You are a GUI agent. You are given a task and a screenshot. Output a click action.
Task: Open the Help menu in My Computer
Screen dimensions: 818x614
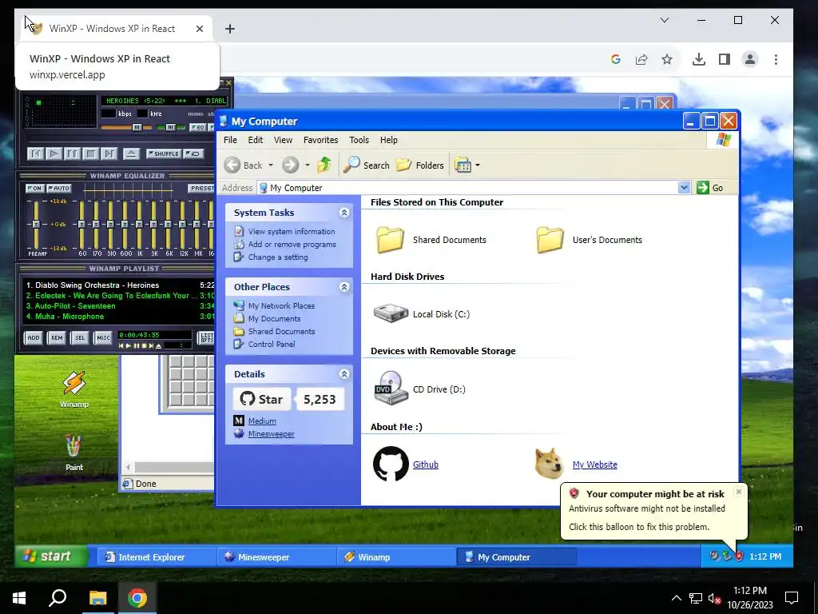389,140
